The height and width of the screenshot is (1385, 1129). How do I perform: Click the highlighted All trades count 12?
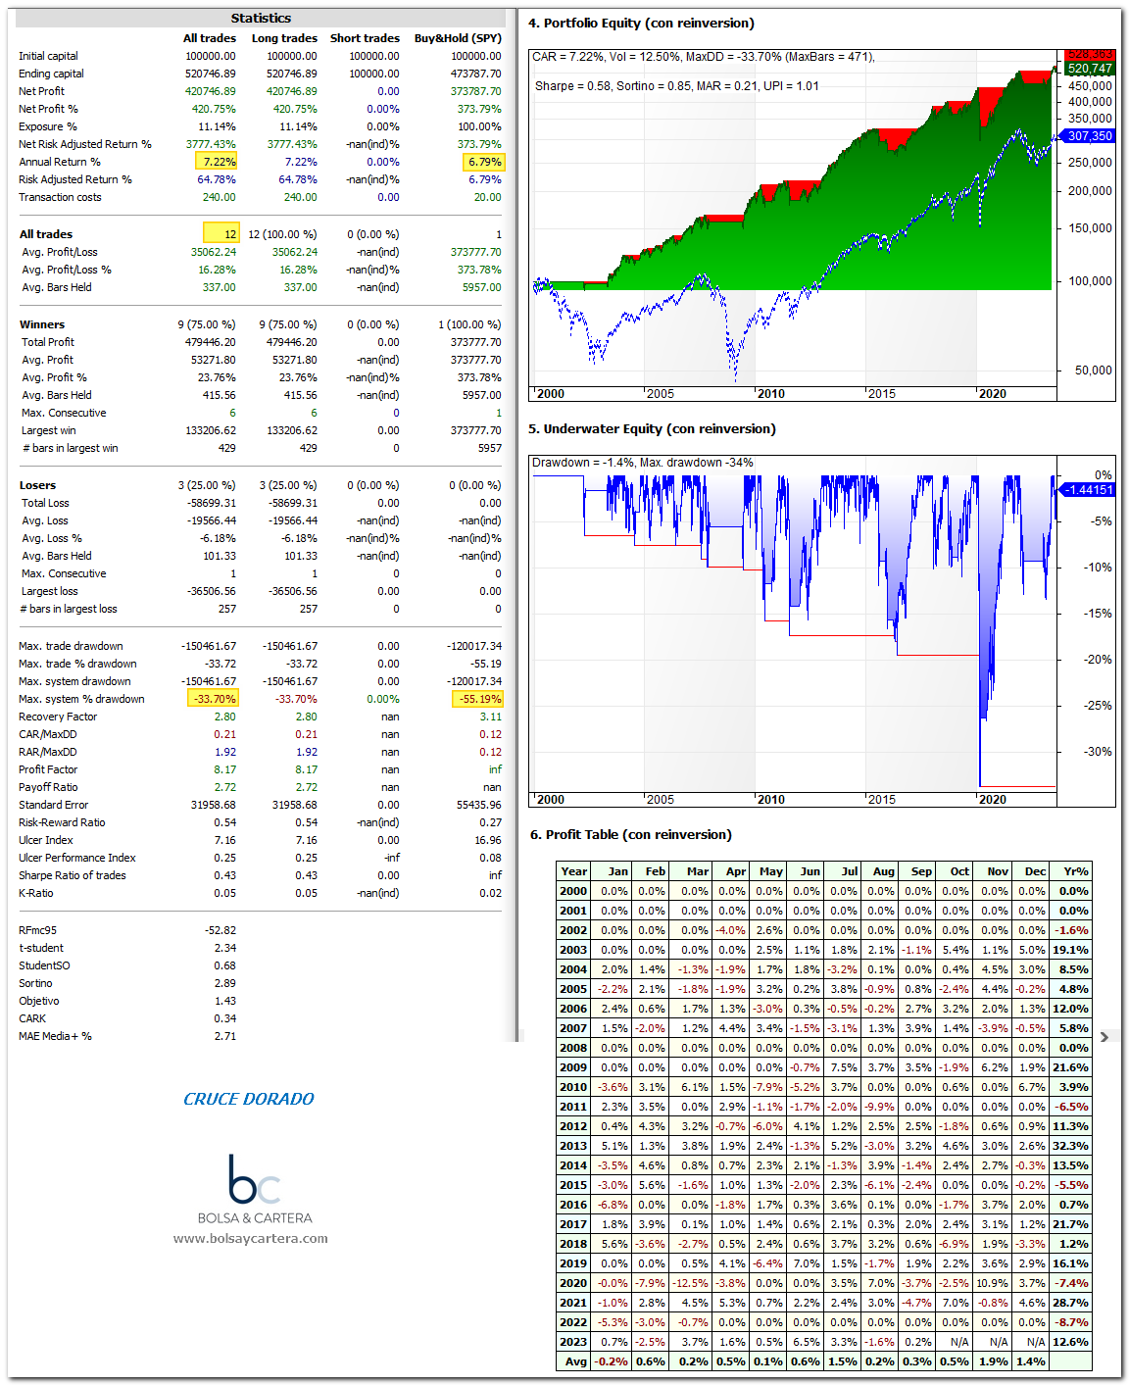click(221, 233)
